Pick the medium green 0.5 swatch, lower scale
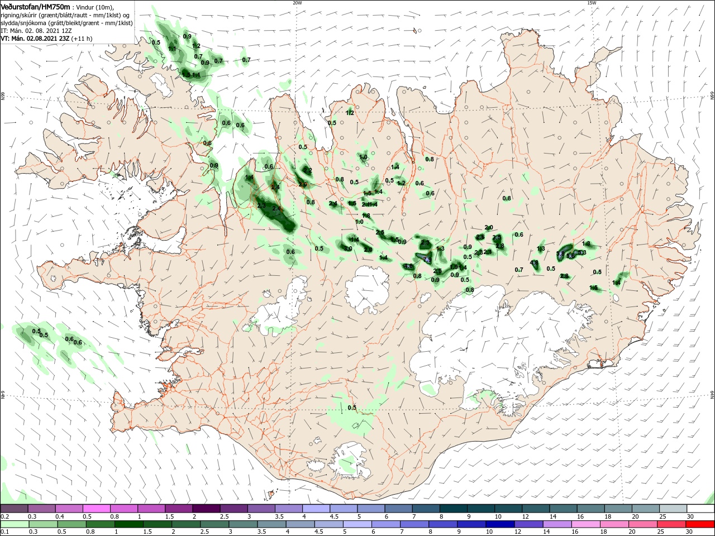The height and width of the screenshot is (536, 715). click(71, 524)
